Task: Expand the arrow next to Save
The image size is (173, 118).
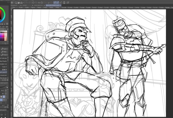Action: click(23, 3)
